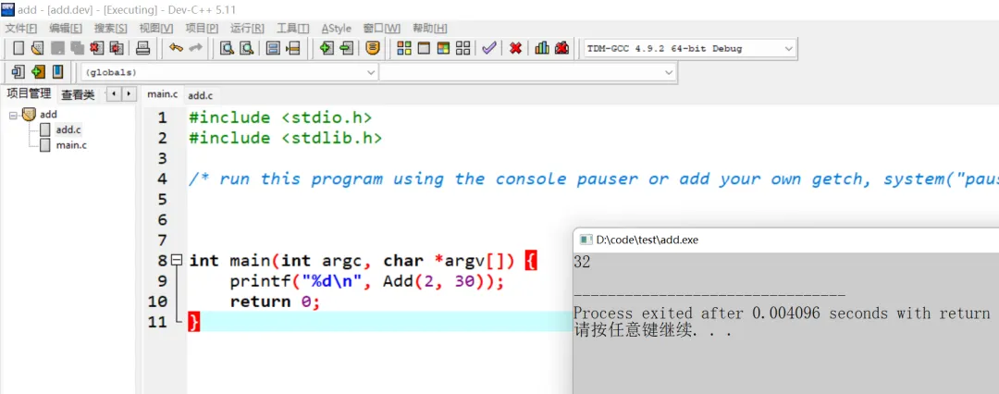999x394 pixels.
Task: Click the output value 32 in console
Action: tap(582, 262)
